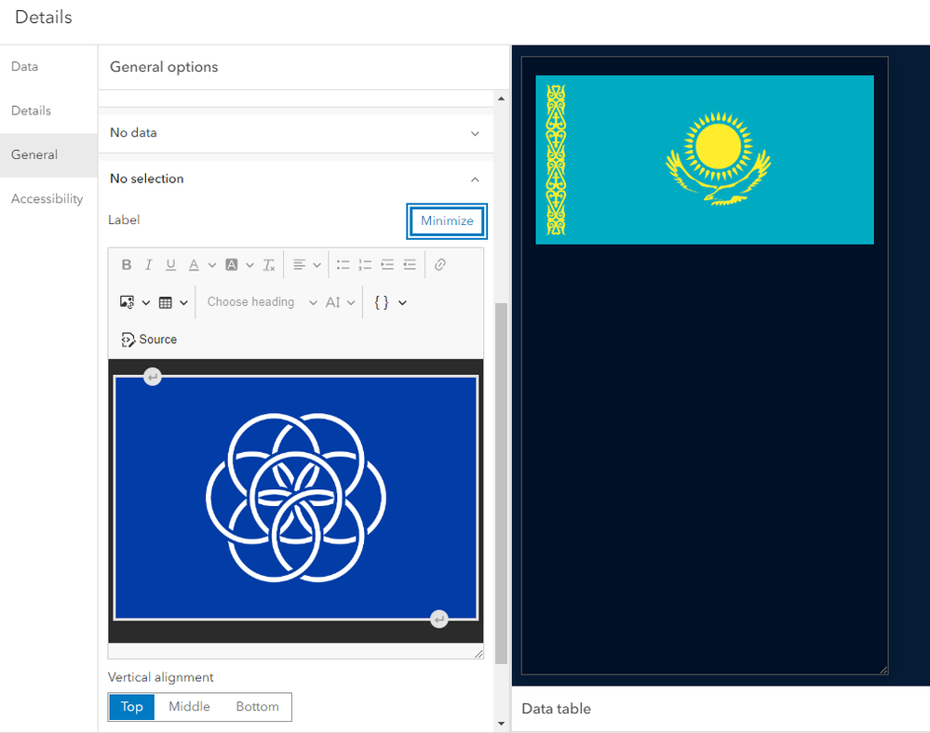Insert a bulleted list

click(x=343, y=265)
